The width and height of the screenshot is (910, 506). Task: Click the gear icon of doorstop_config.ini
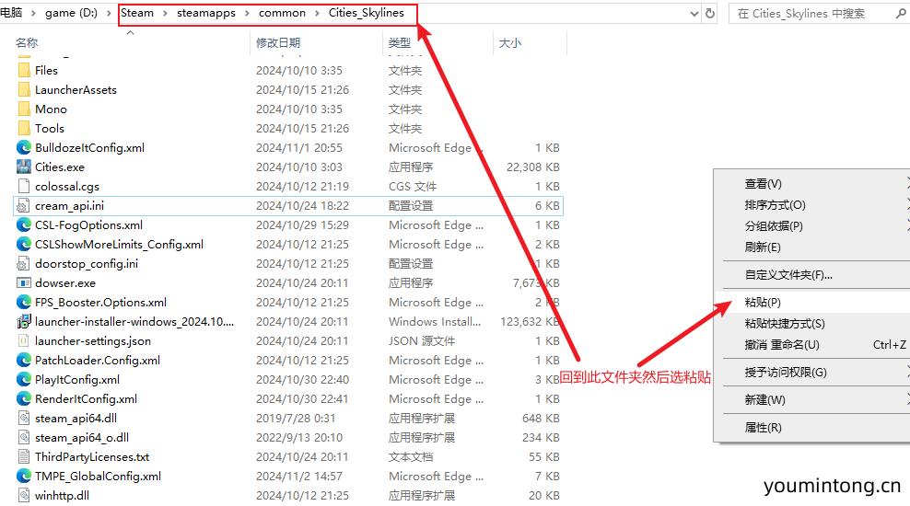23,264
